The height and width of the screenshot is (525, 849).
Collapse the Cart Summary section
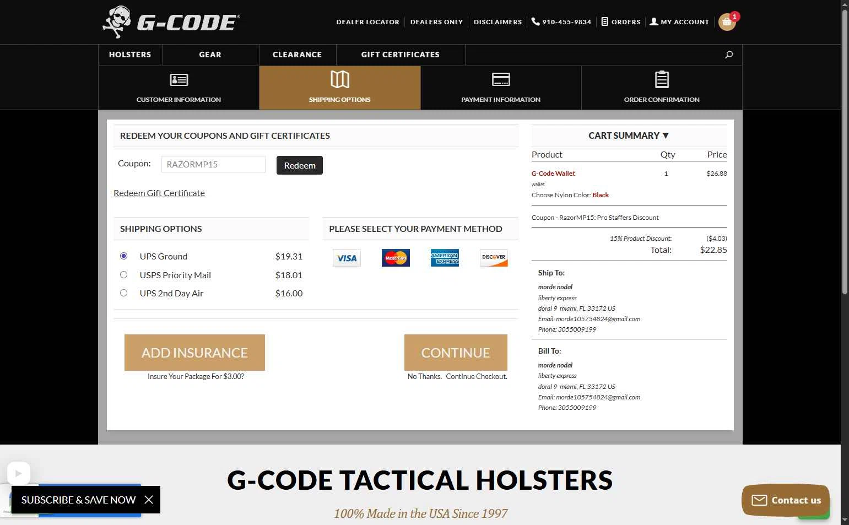629,136
